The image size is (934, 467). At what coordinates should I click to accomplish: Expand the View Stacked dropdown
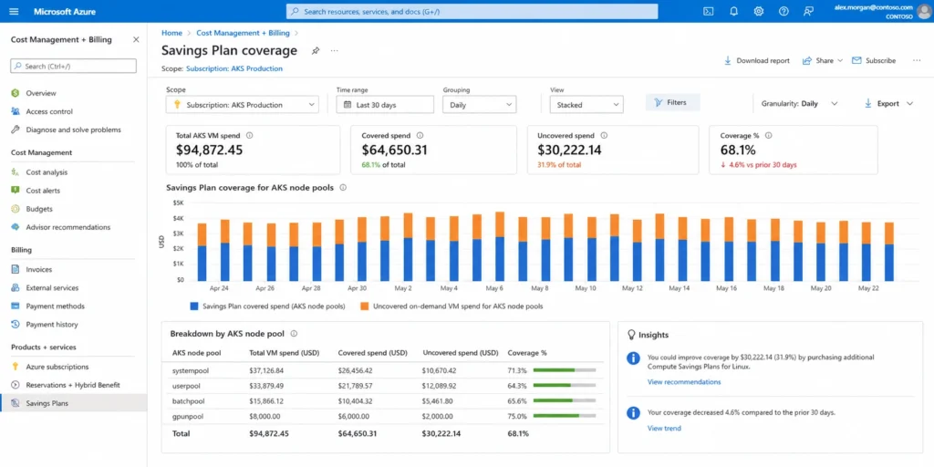586,105
